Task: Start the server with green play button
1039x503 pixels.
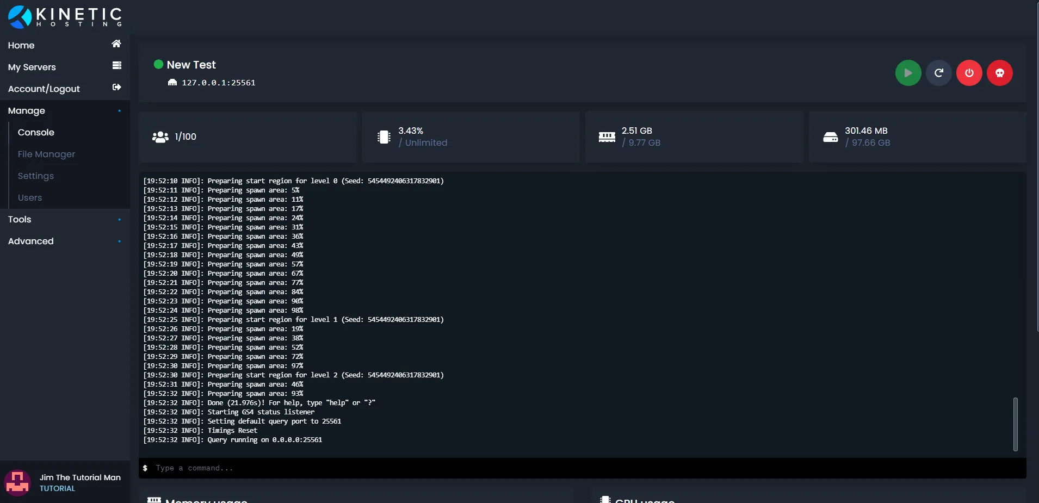Action: click(x=908, y=73)
